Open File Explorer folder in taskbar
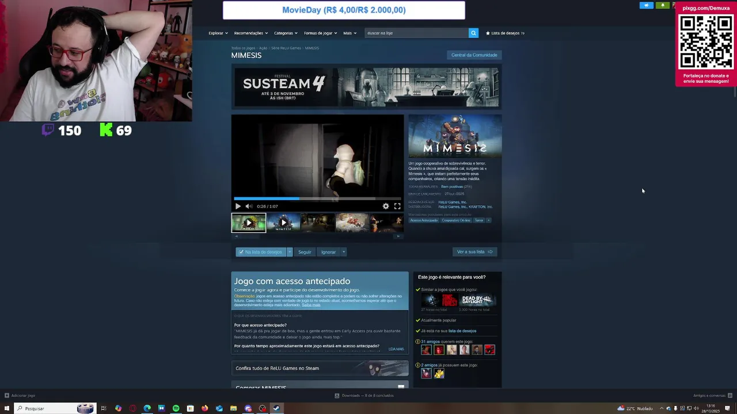The height and width of the screenshot is (414, 737). (233, 408)
